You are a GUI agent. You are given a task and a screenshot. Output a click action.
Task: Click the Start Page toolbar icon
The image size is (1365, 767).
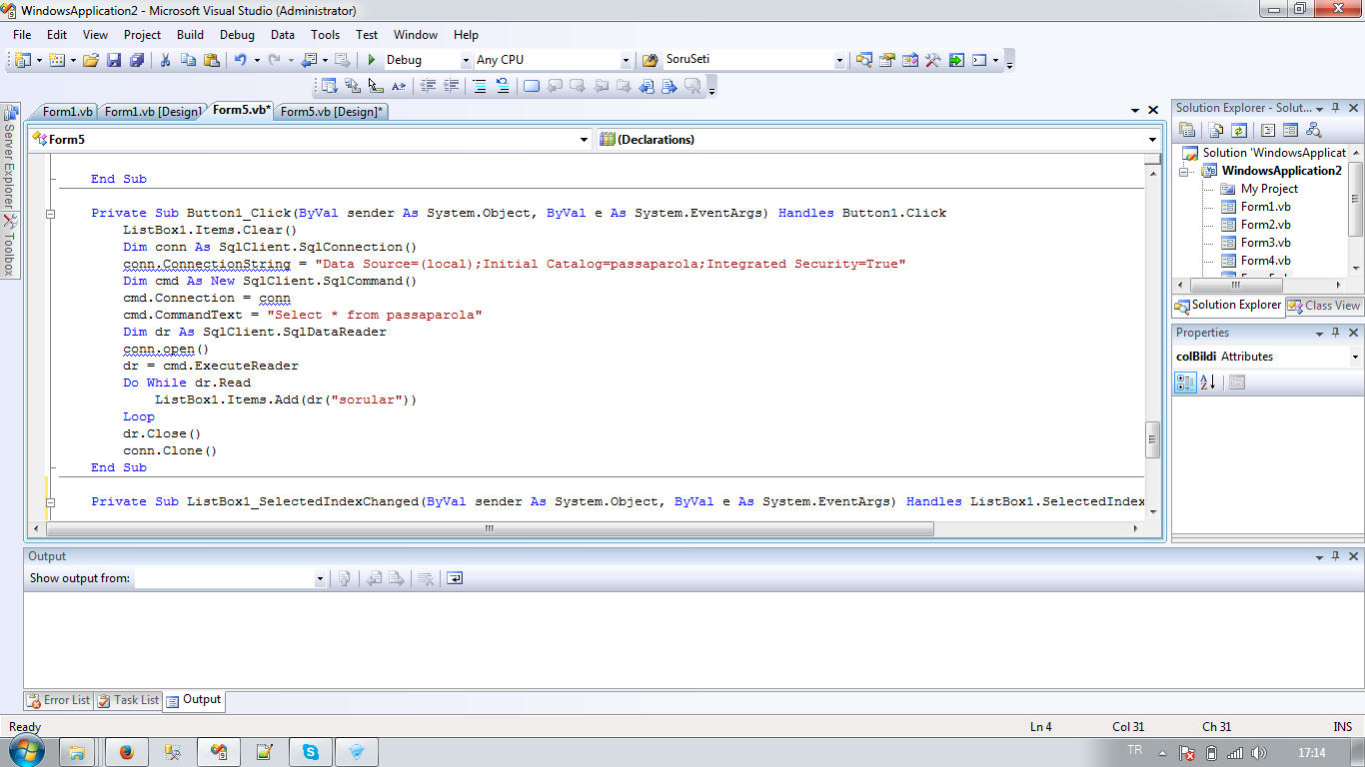pyautogui.click(x=956, y=60)
